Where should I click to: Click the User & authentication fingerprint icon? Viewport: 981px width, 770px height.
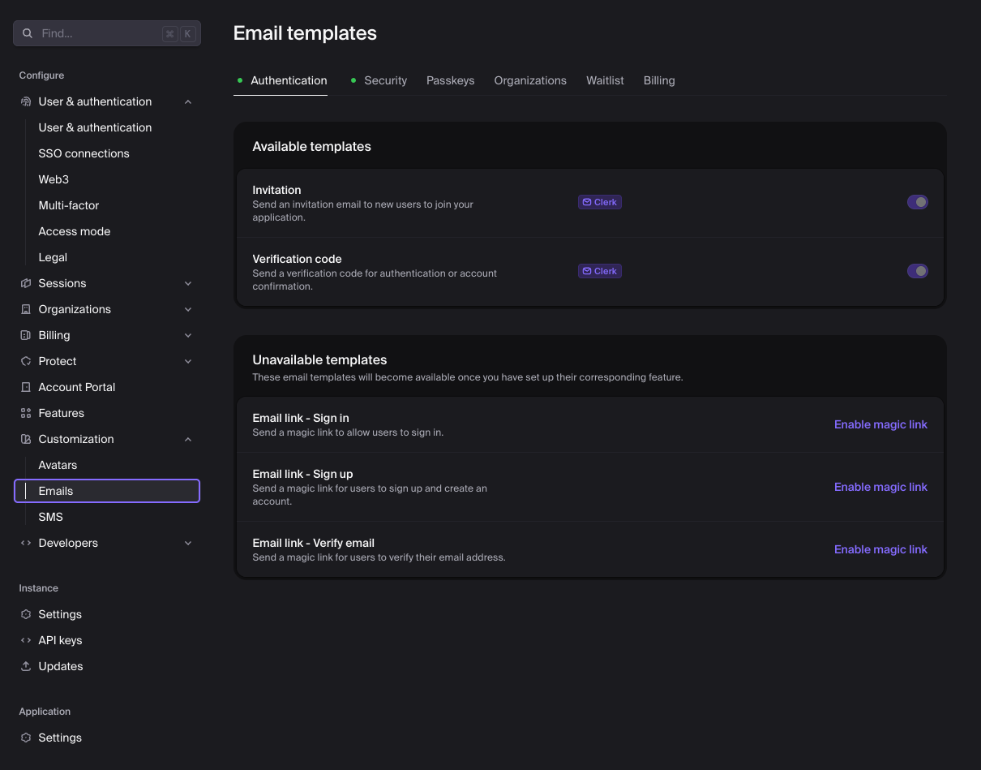(x=26, y=101)
